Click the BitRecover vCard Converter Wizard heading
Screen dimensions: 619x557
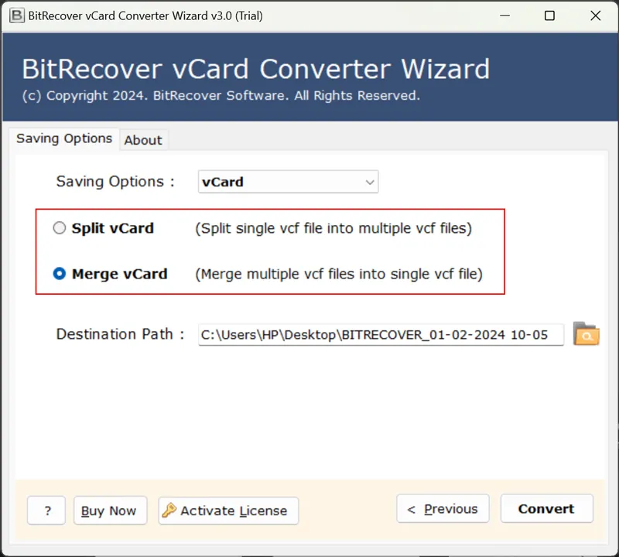(x=255, y=69)
